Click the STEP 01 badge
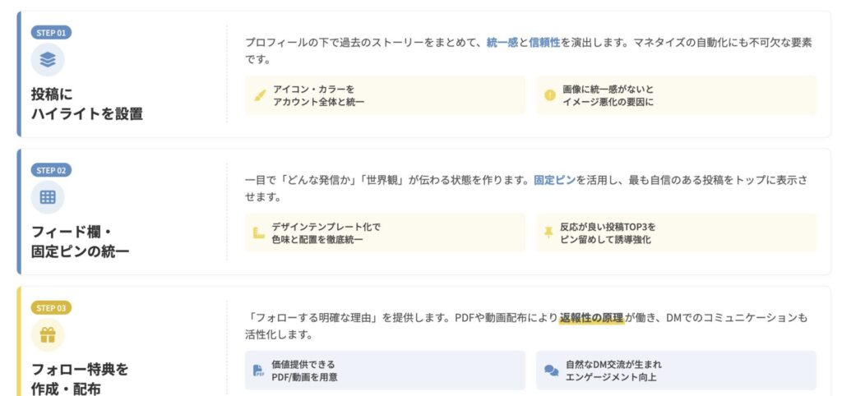 (51, 33)
